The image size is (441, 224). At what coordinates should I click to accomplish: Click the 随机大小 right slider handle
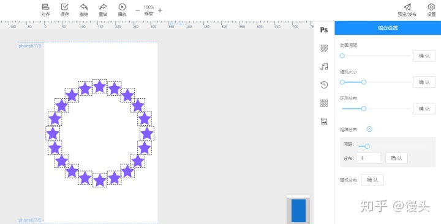click(x=364, y=82)
